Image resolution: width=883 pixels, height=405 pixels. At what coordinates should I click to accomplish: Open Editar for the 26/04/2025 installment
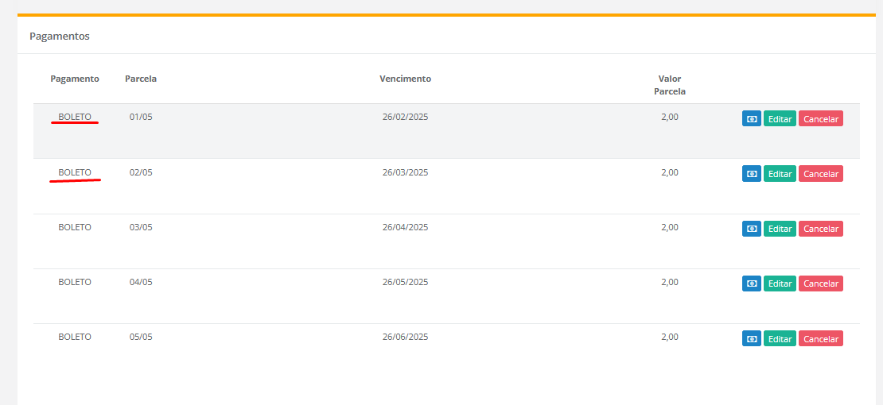click(780, 229)
